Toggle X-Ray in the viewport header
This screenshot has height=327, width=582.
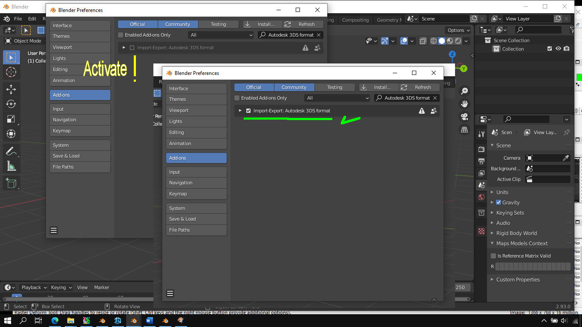click(423, 41)
